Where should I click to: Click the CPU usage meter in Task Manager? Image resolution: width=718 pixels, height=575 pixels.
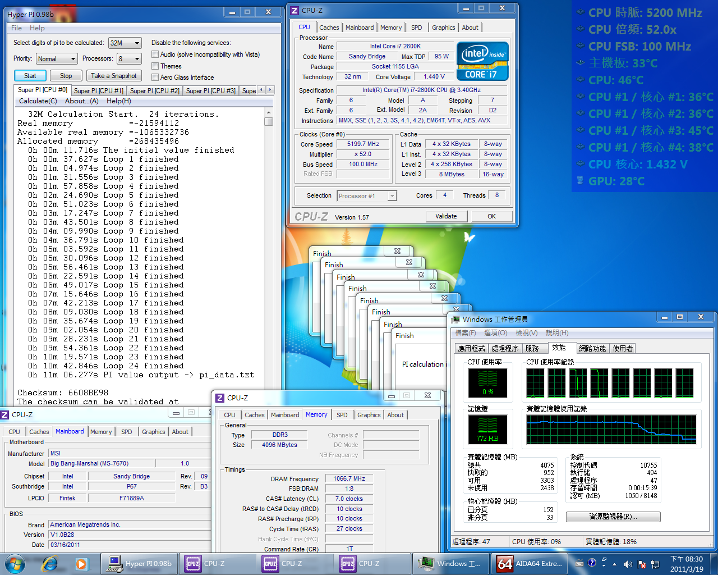[x=487, y=382]
